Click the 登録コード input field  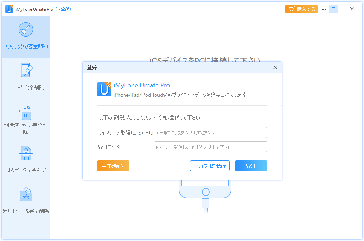(x=211, y=147)
